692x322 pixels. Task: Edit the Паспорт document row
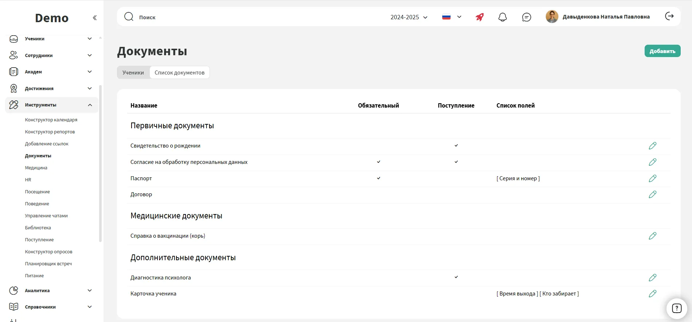pos(652,178)
